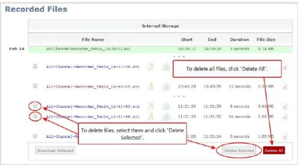Viewport: 298px width, 165px height.
Task: Click the current recording All-Channel-Recorder_Feb14_14-19-12.avi
Action: (x=88, y=49)
